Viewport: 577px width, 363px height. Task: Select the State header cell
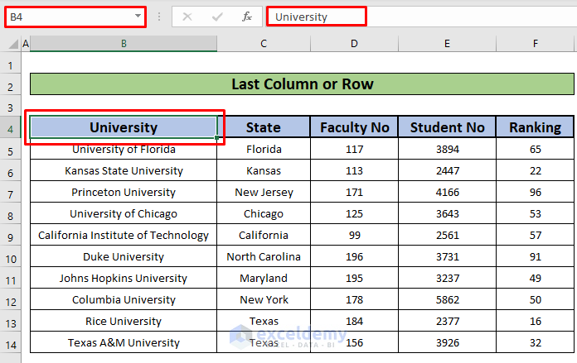pos(264,127)
